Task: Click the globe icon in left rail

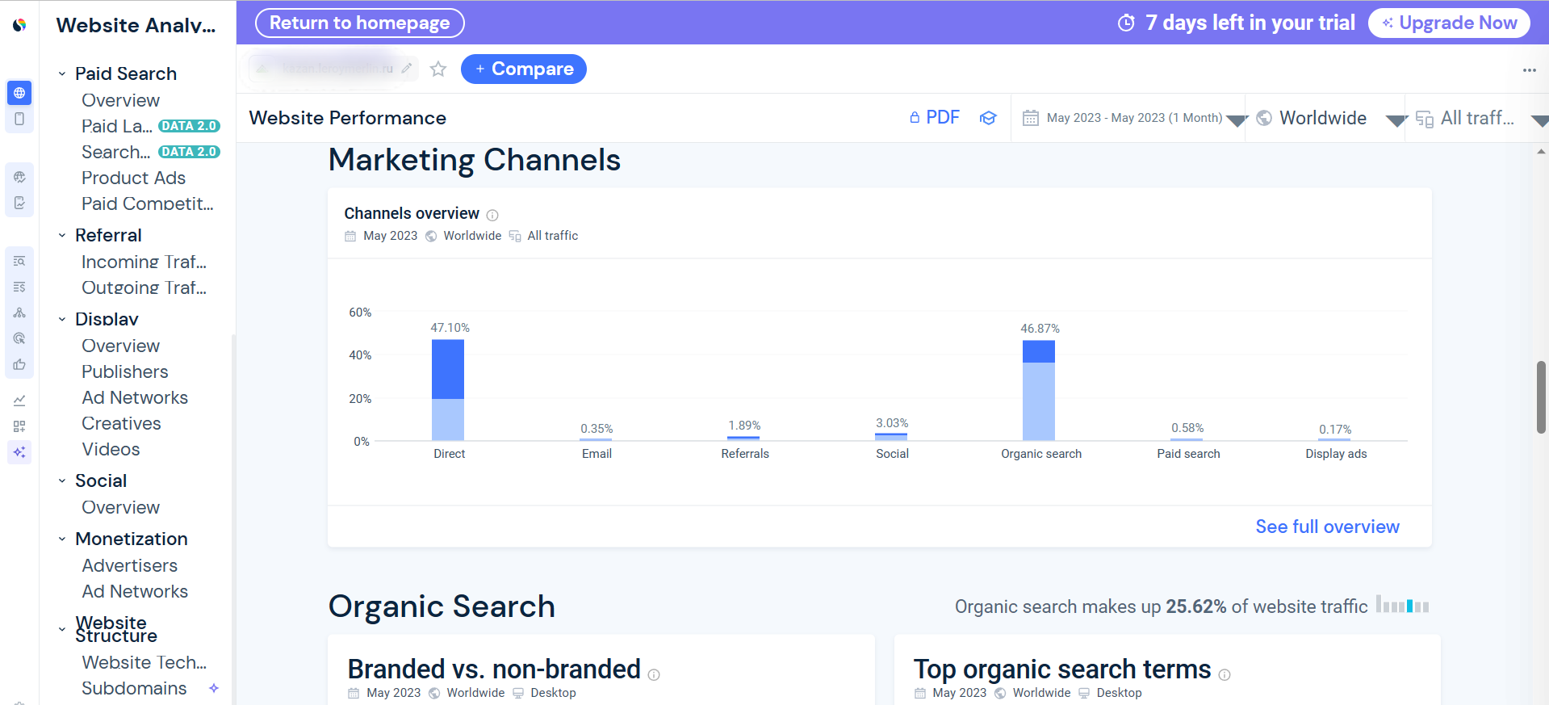Action: (x=19, y=93)
